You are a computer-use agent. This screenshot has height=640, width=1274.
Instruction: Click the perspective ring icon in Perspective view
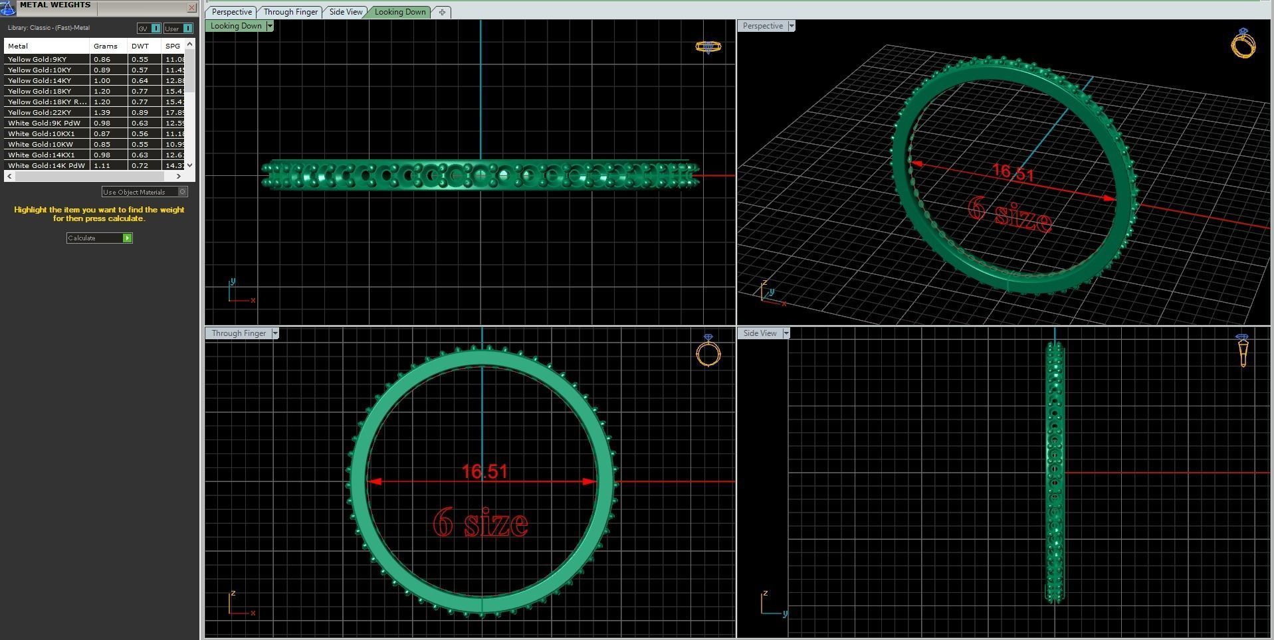1243,43
